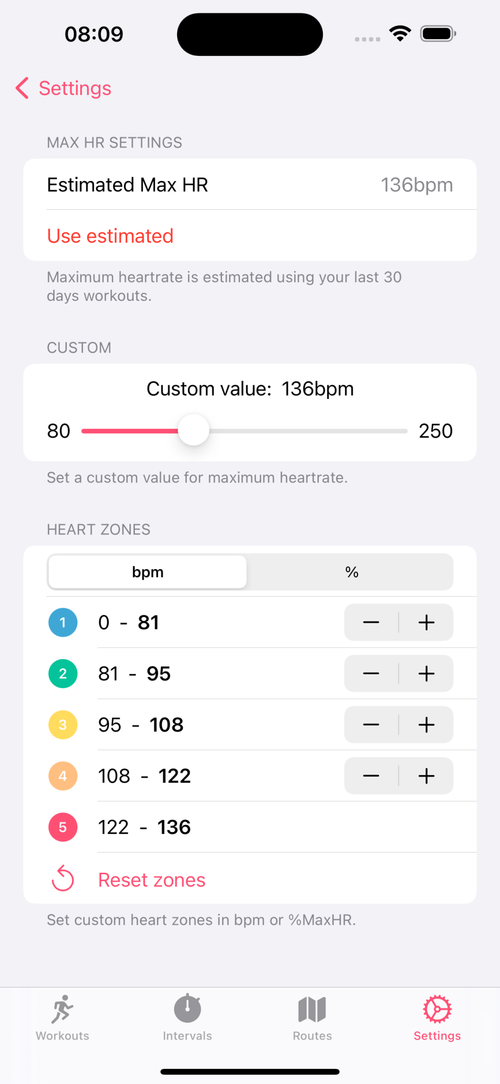Switch heart zones to bpm
500x1084 pixels.
147,572
